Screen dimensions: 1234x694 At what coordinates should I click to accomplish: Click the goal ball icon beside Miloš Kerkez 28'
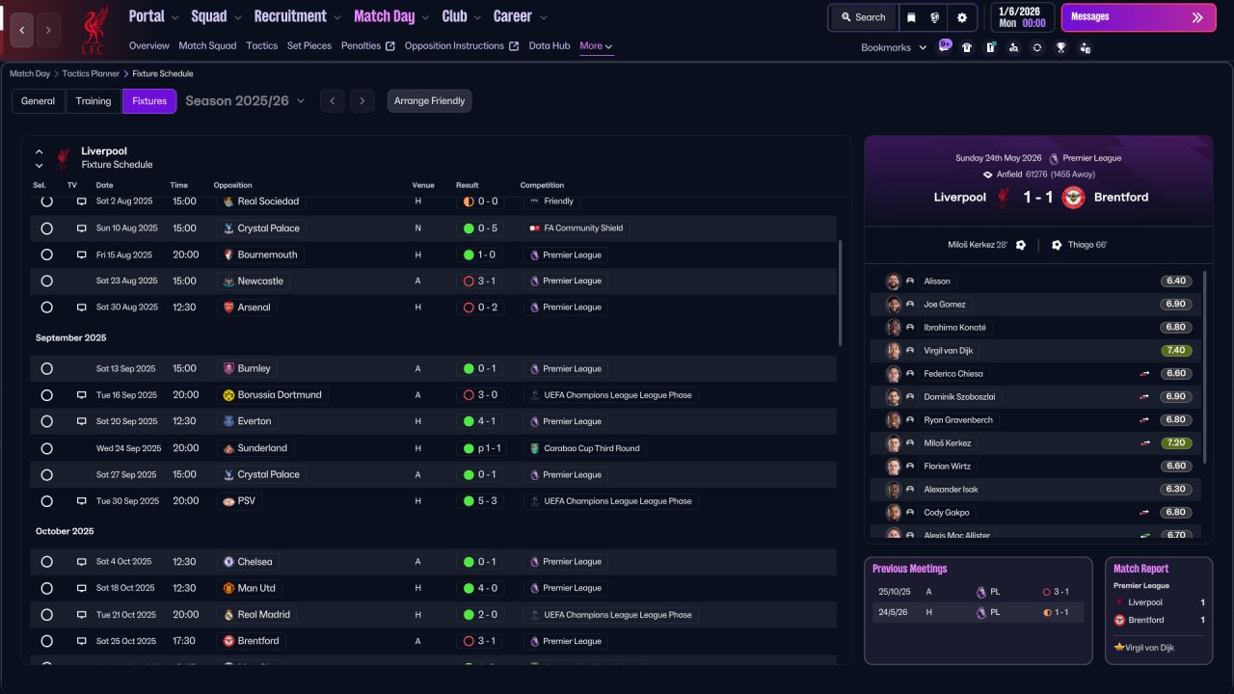click(1021, 245)
